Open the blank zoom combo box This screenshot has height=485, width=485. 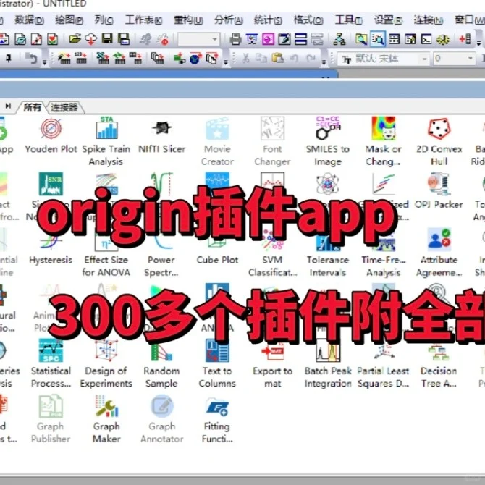tap(198, 39)
